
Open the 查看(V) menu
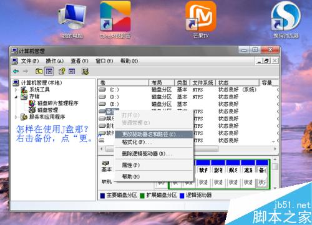pos(79,61)
